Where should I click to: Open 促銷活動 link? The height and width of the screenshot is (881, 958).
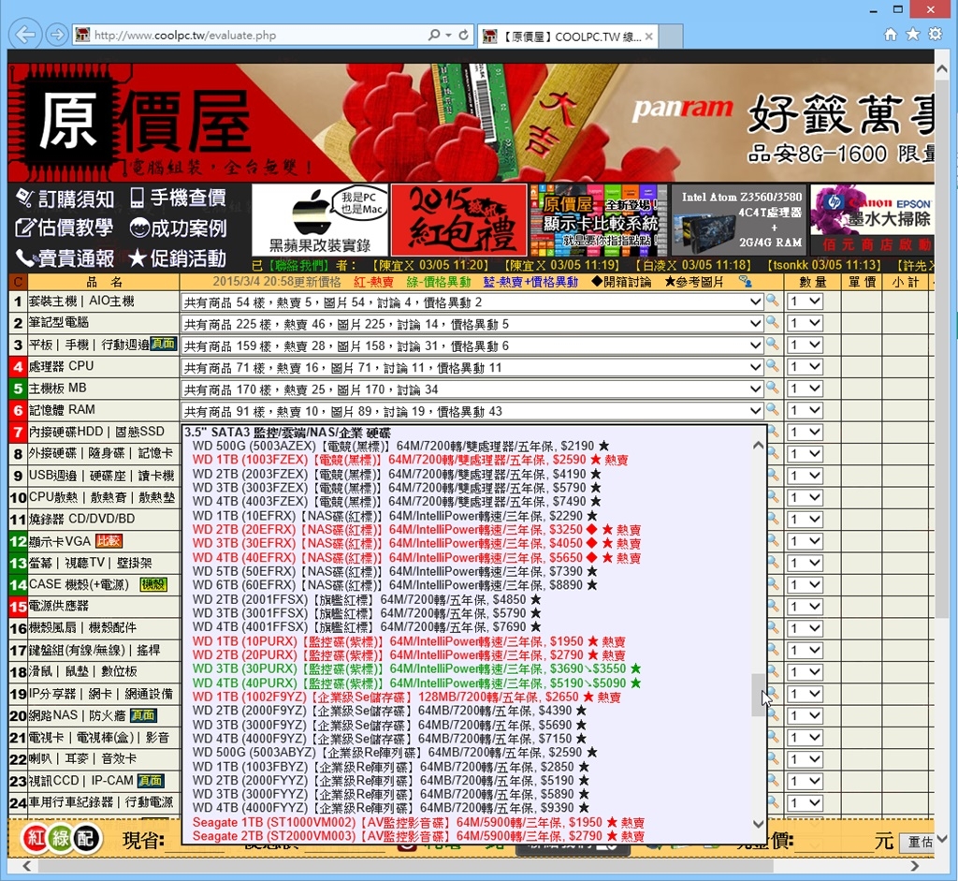pyautogui.click(x=178, y=258)
